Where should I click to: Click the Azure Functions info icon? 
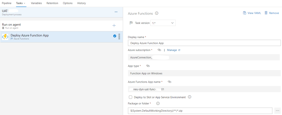click(157, 13)
